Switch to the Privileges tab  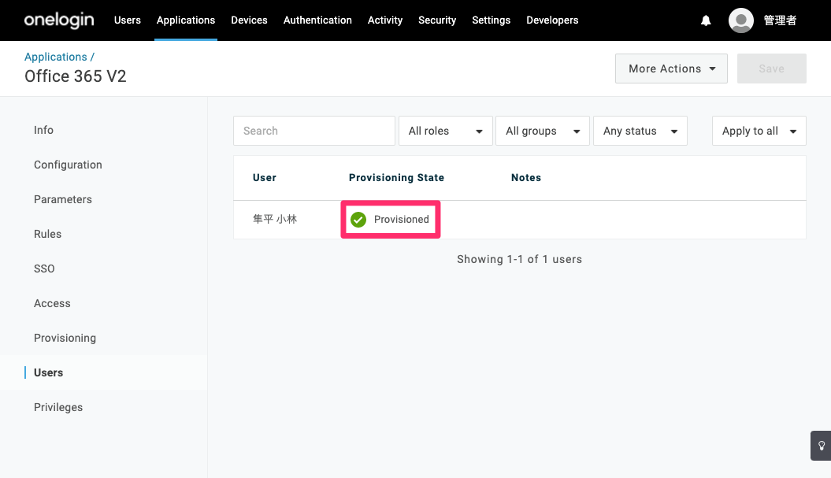click(58, 407)
